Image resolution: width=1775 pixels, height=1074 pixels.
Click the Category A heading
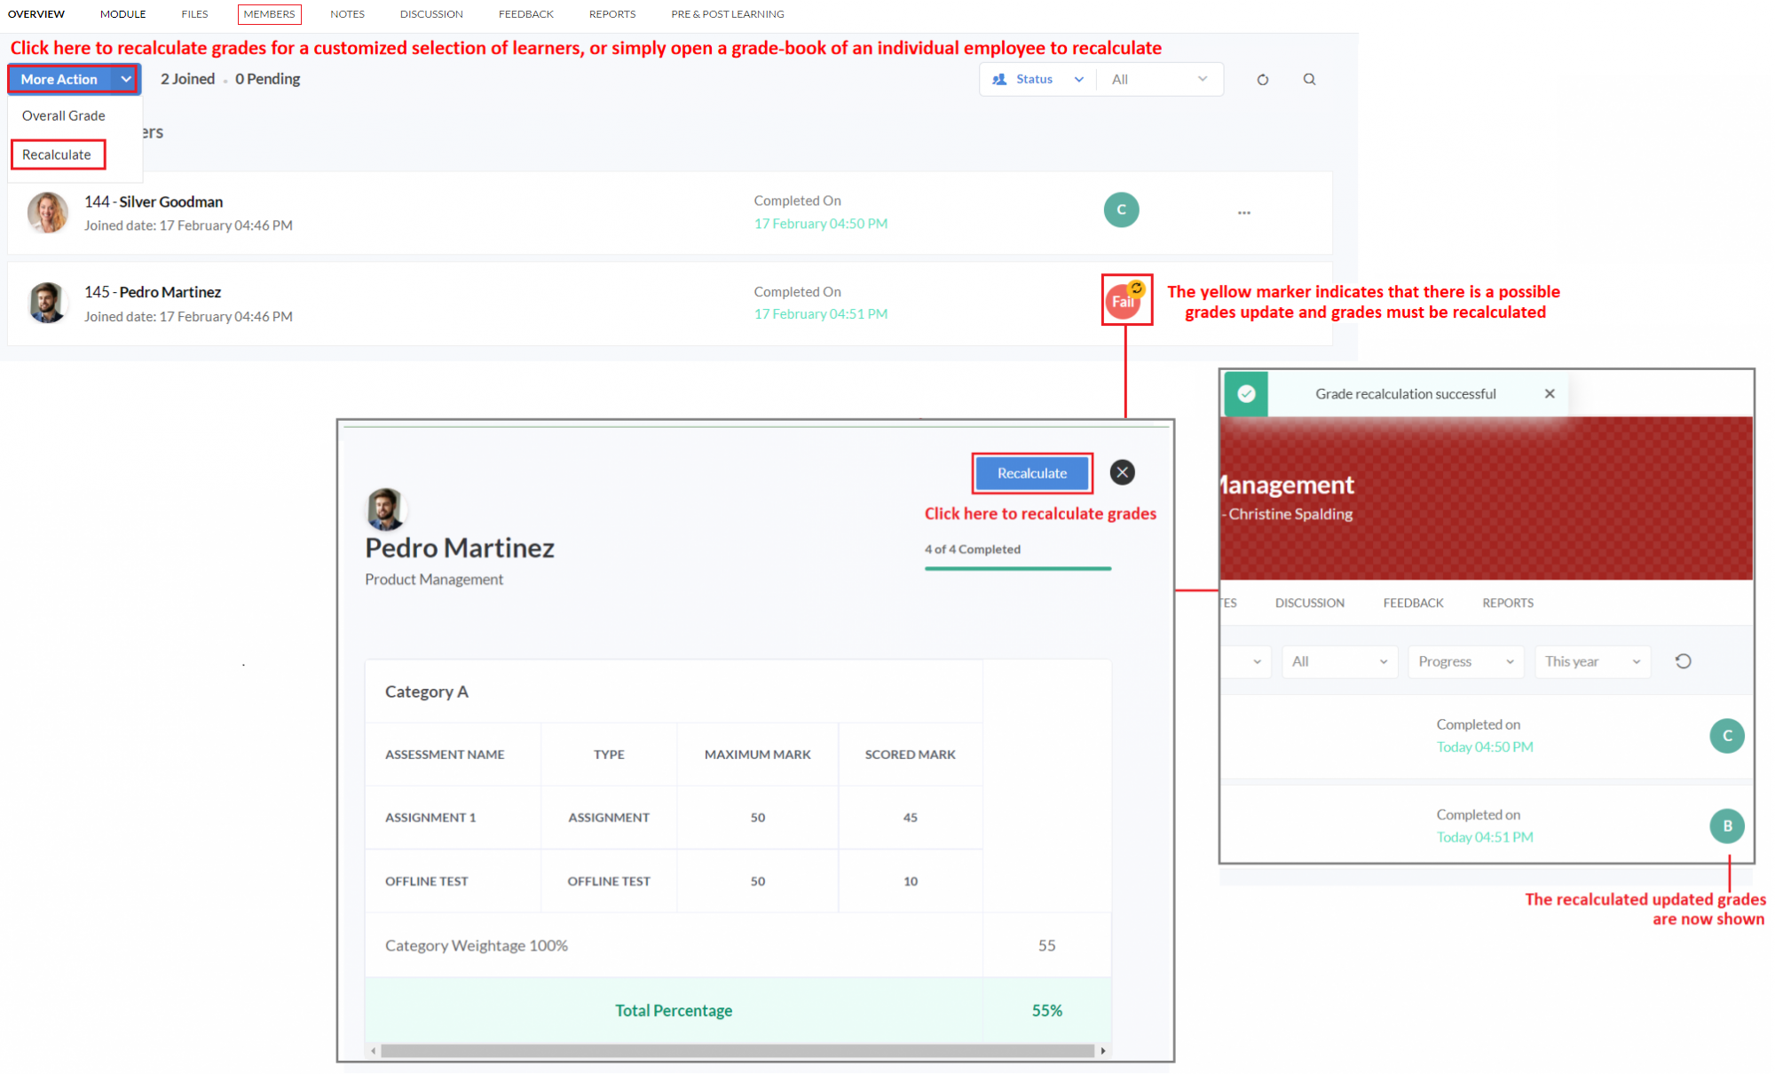click(427, 691)
